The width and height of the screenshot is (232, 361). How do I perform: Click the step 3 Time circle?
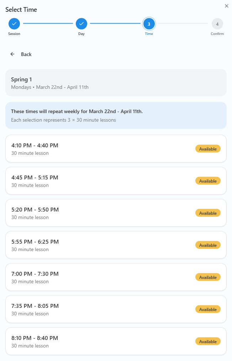pos(149,24)
